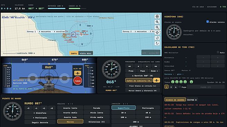Turn heading by plus 5 degrees
Screen dimensions: 227x127
click(x=52, y=108)
